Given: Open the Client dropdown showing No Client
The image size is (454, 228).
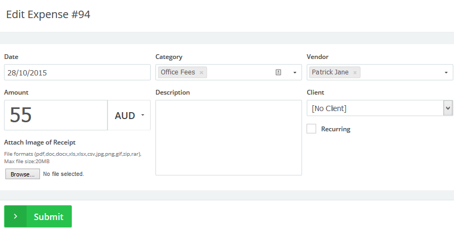Looking at the screenshot, I should point(379,108).
